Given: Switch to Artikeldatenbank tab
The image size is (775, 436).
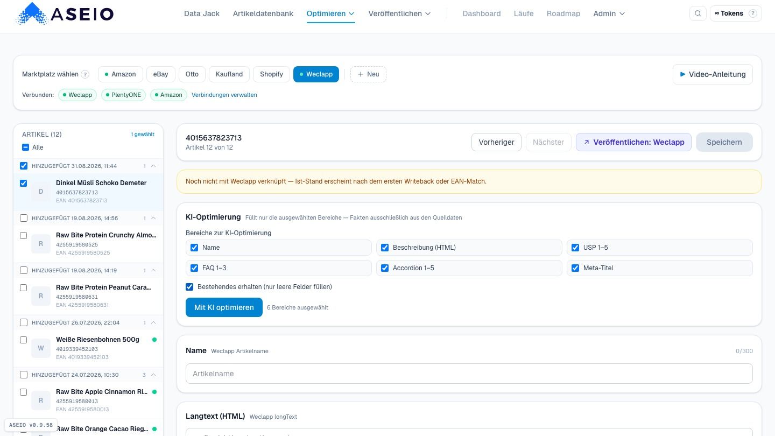Looking at the screenshot, I should point(263,13).
